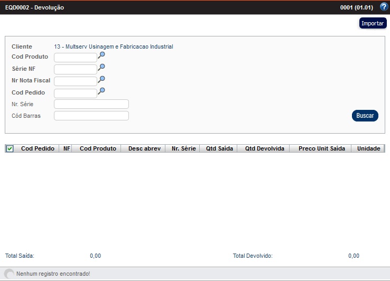The image size is (390, 281).
Task: Click the Buscar button
Action: (365, 116)
